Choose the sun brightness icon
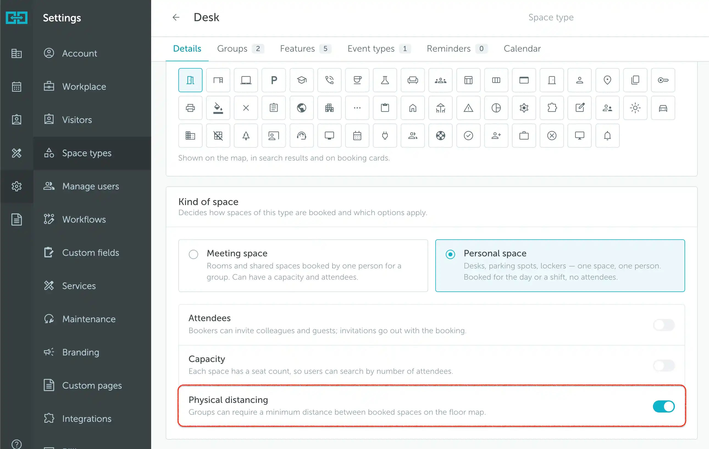The image size is (709, 449). pos(635,108)
